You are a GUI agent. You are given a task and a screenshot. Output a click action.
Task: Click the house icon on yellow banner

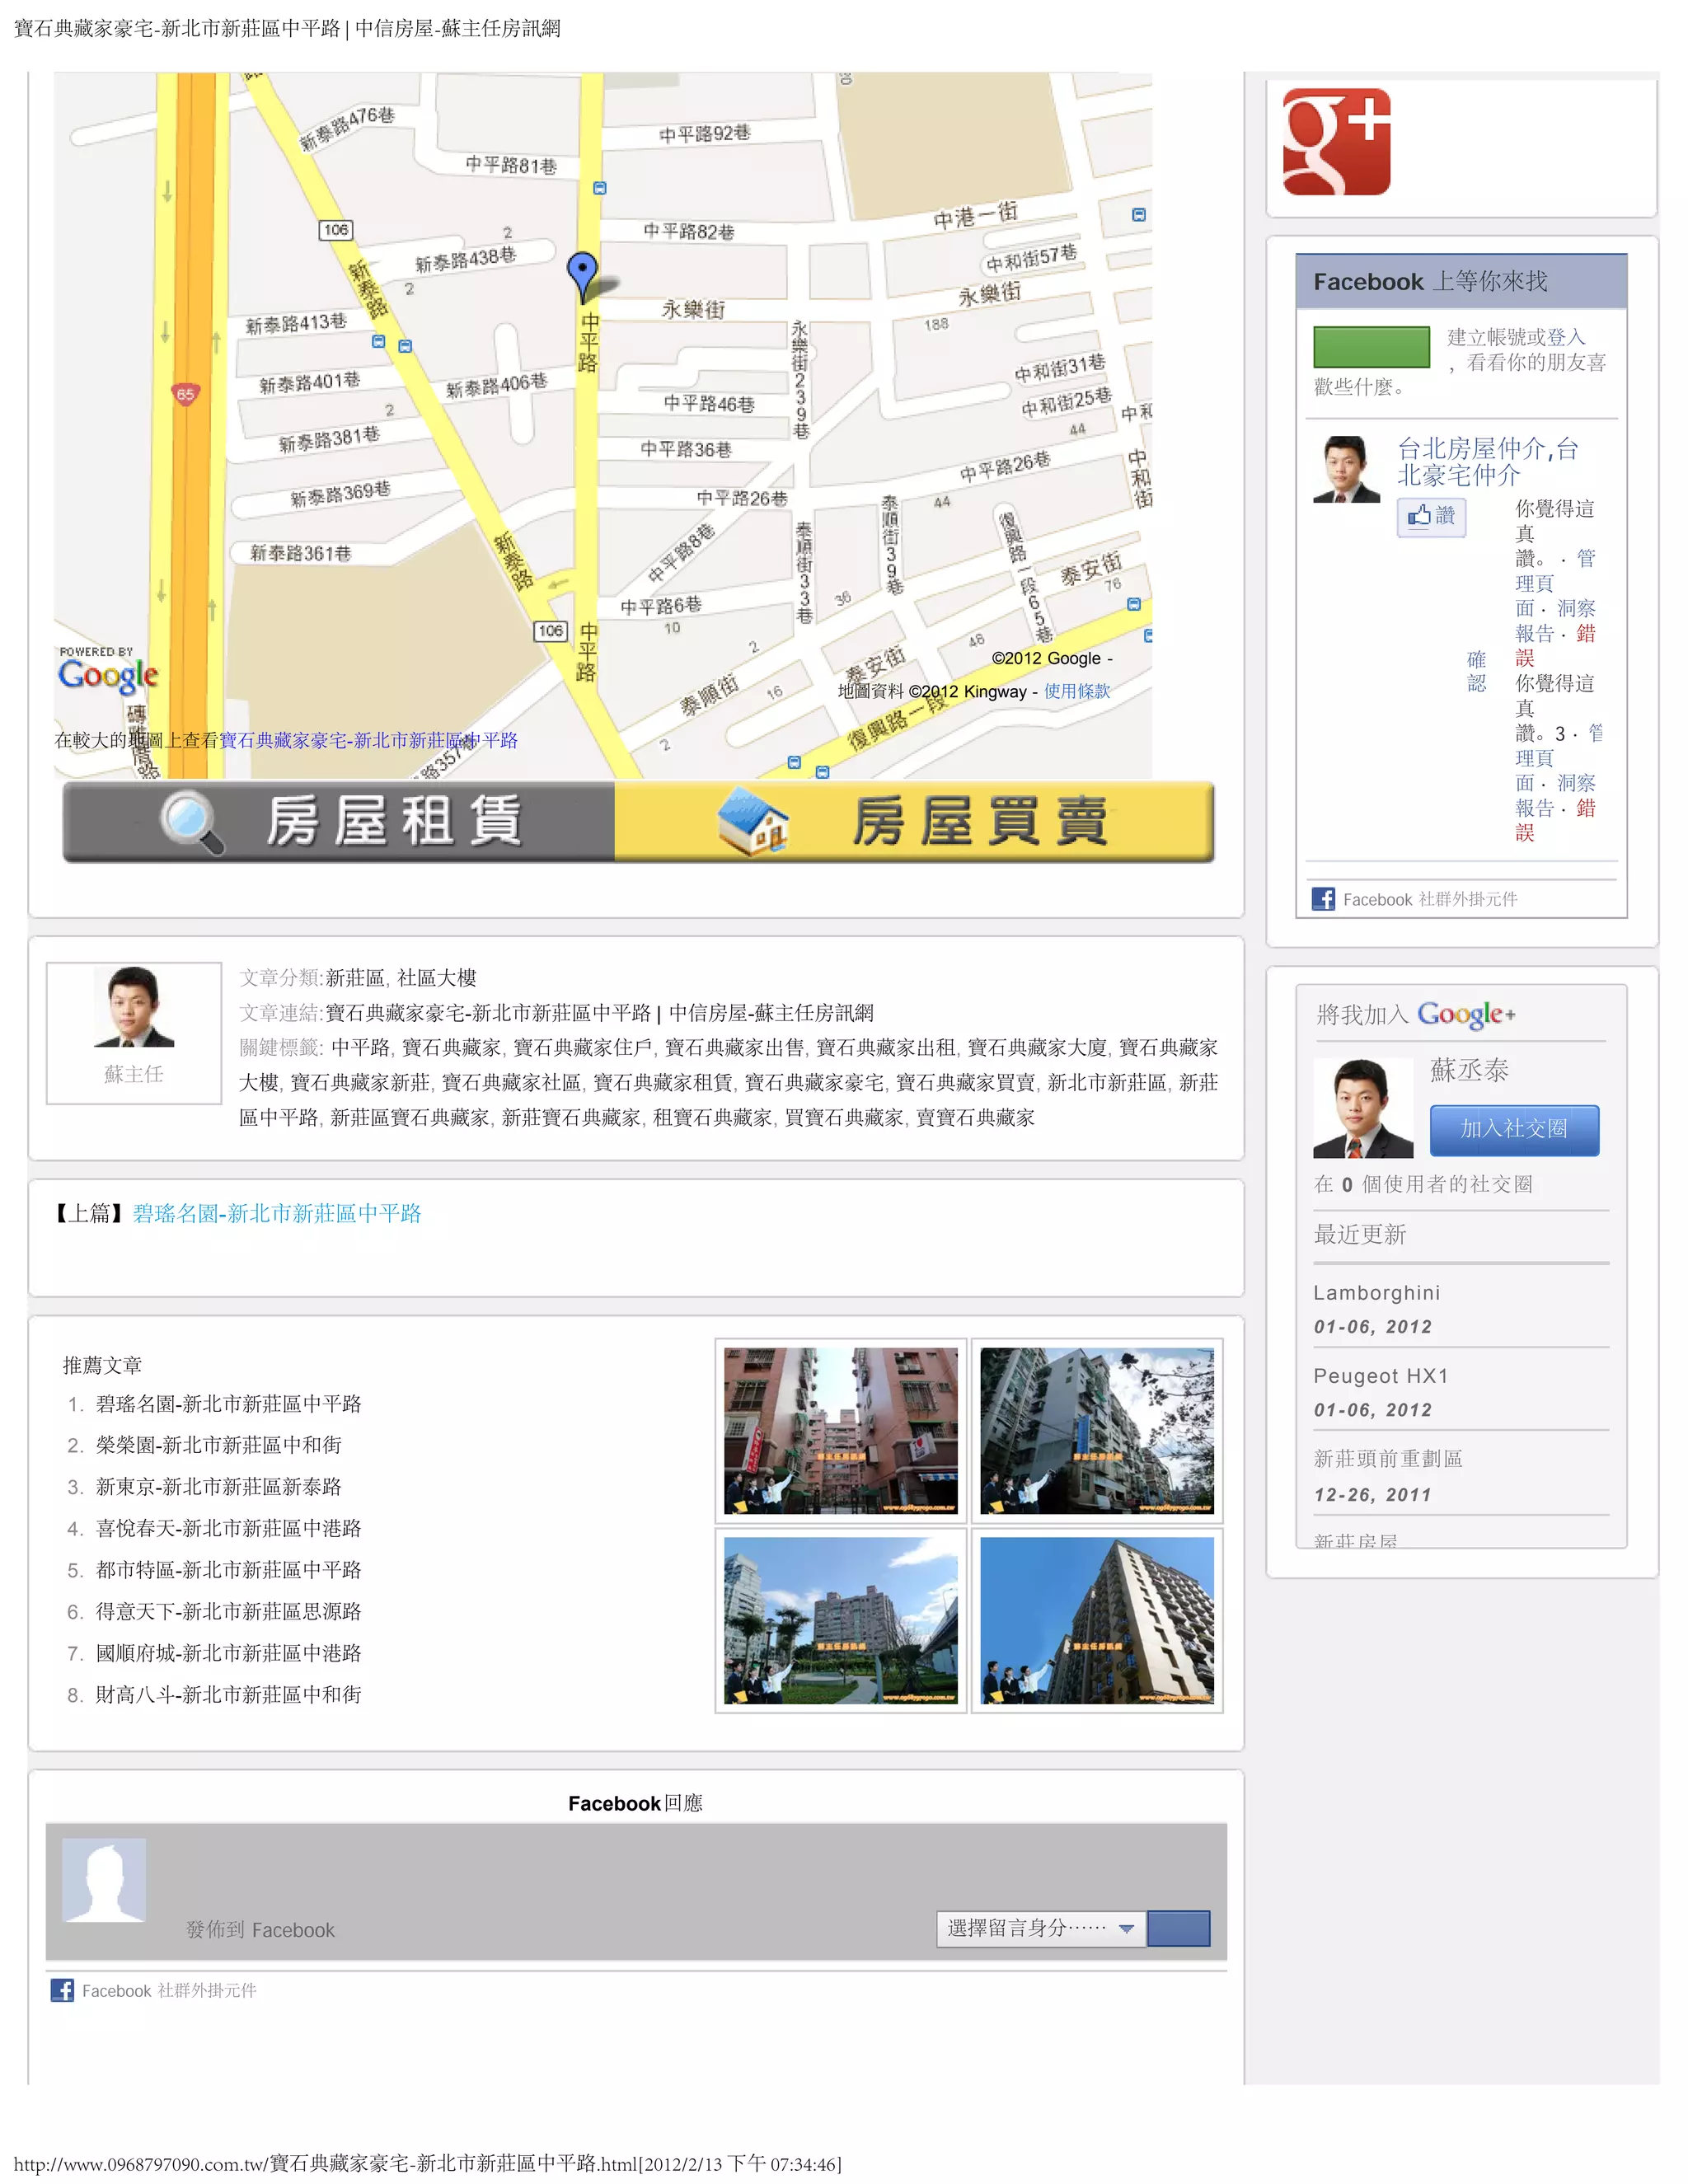click(x=753, y=822)
